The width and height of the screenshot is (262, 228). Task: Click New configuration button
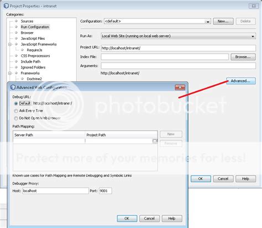click(x=223, y=22)
